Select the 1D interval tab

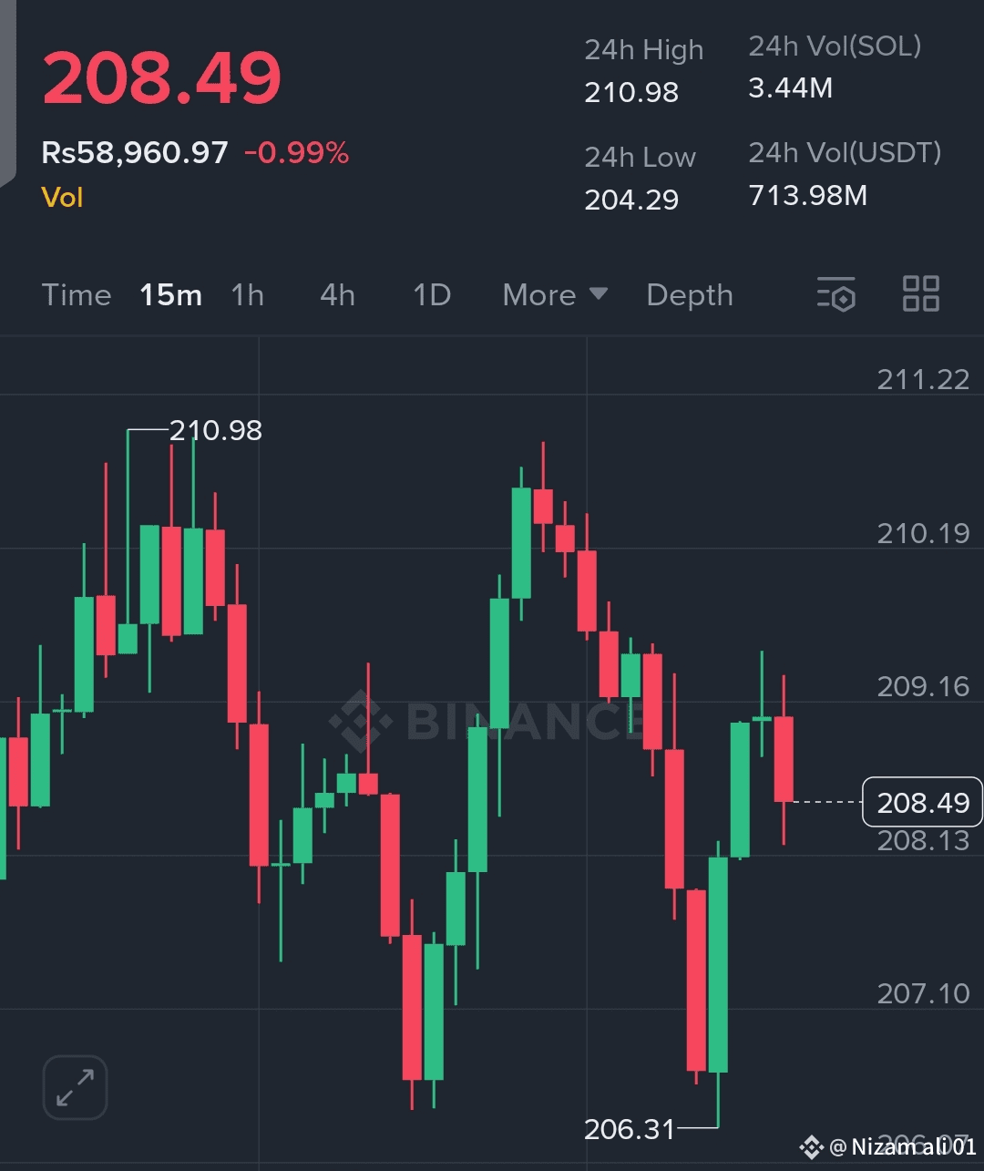[432, 295]
